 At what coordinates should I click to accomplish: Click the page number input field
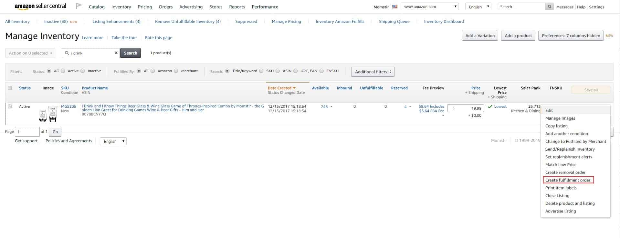[x=27, y=132]
